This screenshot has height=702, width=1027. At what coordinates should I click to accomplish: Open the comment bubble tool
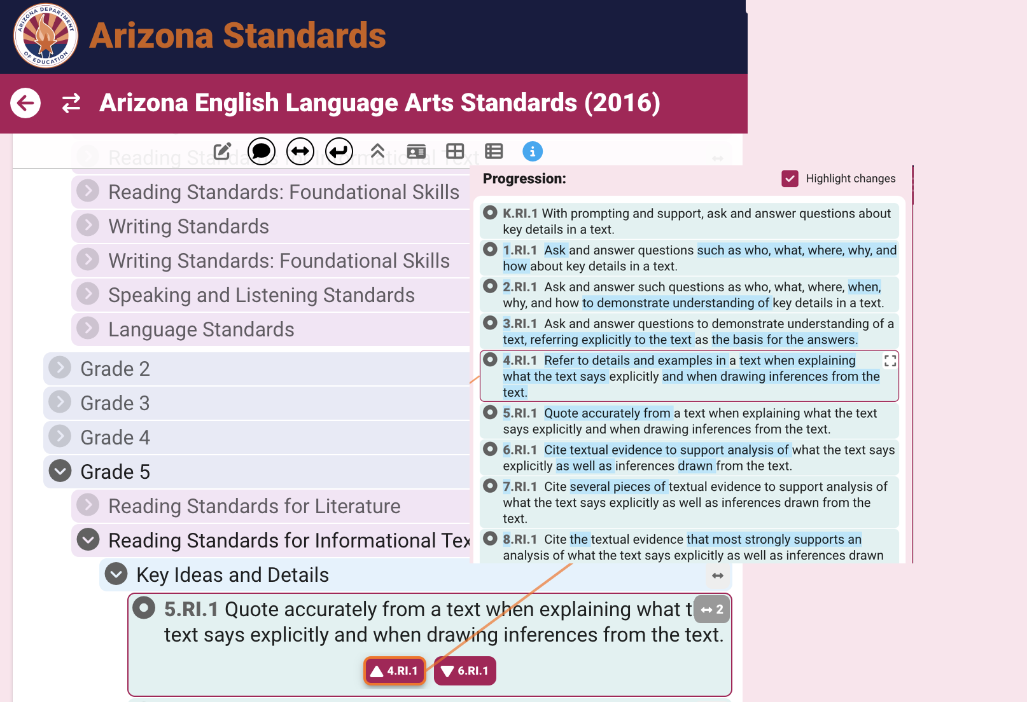click(261, 151)
